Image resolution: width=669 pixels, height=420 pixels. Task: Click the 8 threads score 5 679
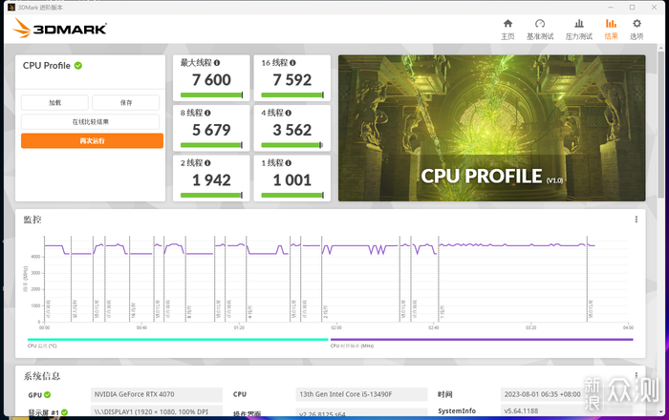(x=211, y=130)
